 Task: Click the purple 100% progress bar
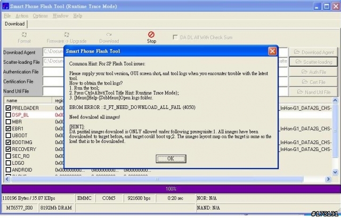(x=170, y=189)
